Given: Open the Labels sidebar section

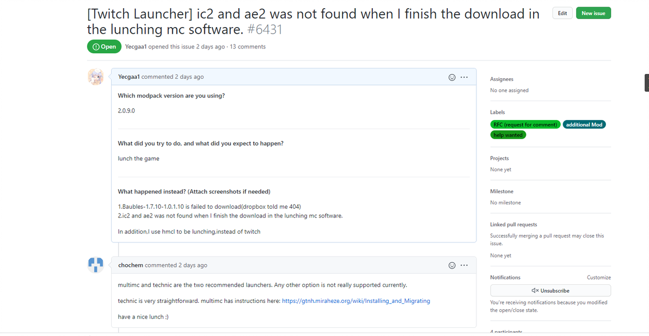Looking at the screenshot, I should tap(497, 112).
